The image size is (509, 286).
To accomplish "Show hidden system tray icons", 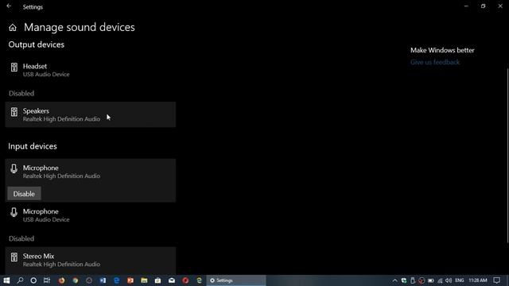I will click(394, 280).
